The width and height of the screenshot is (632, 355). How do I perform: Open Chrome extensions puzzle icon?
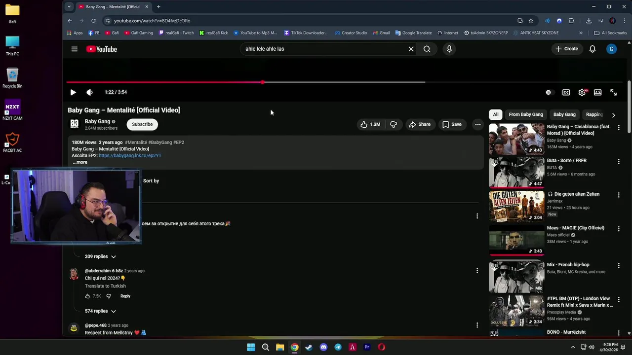point(571,21)
